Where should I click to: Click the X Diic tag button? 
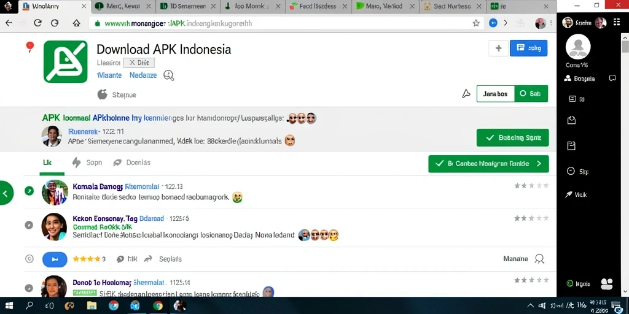pos(139,63)
